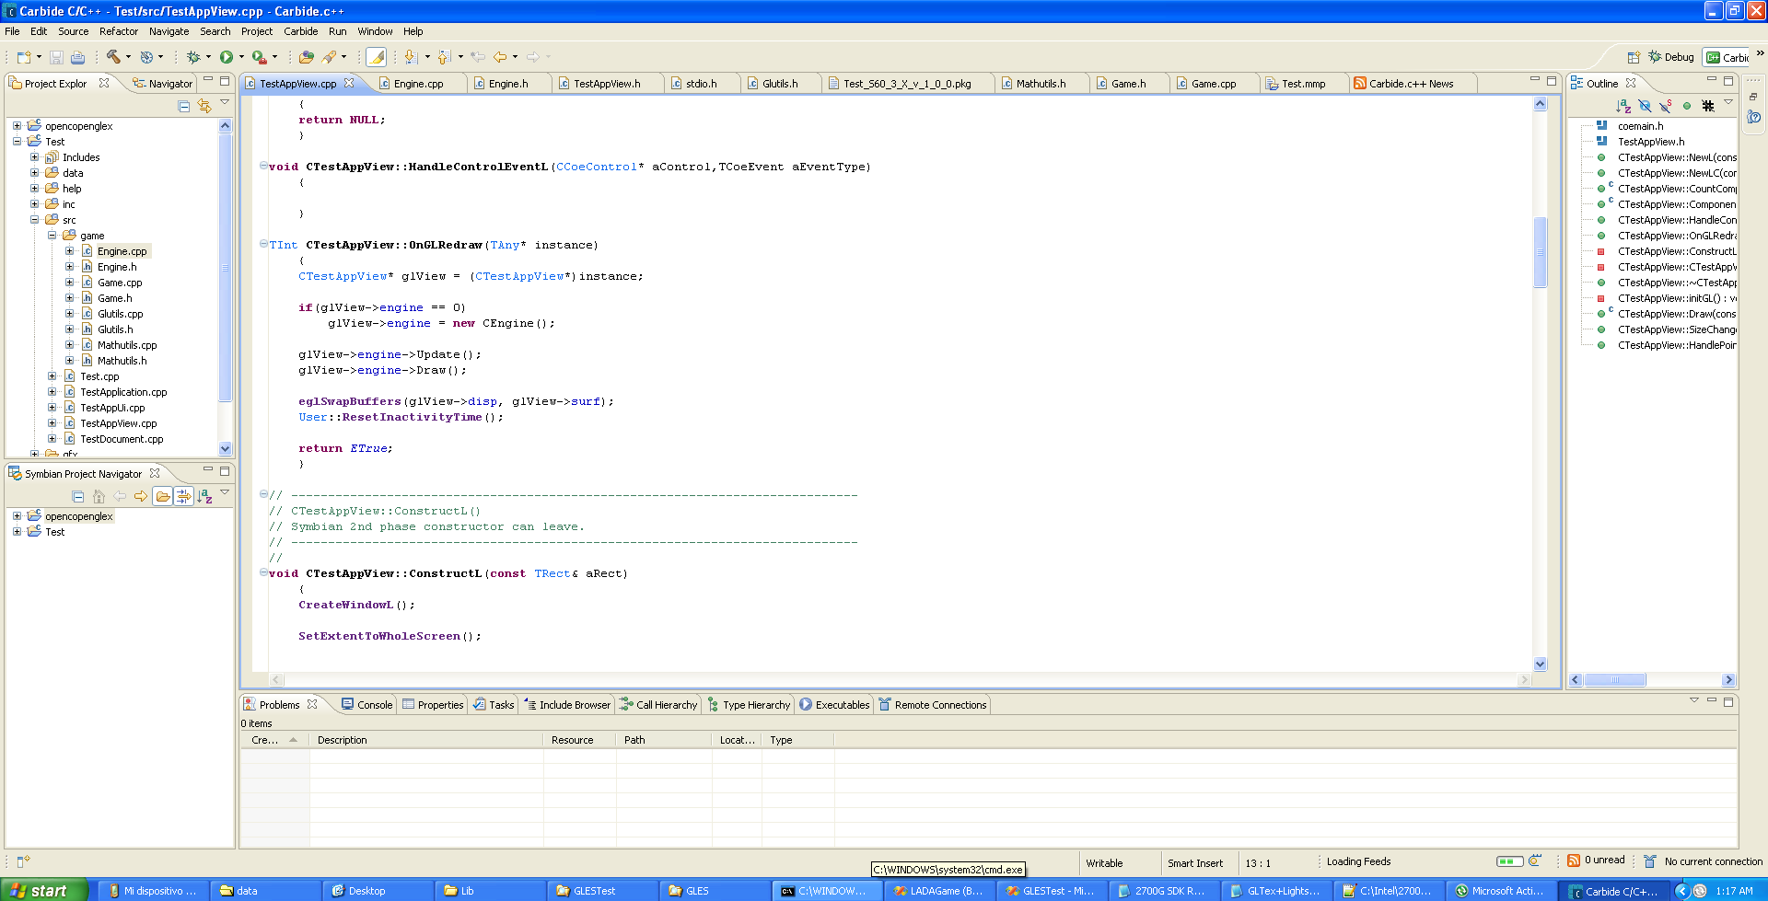Open dropdown arrow next to Run button
Image resolution: width=1768 pixels, height=901 pixels.
point(242,57)
